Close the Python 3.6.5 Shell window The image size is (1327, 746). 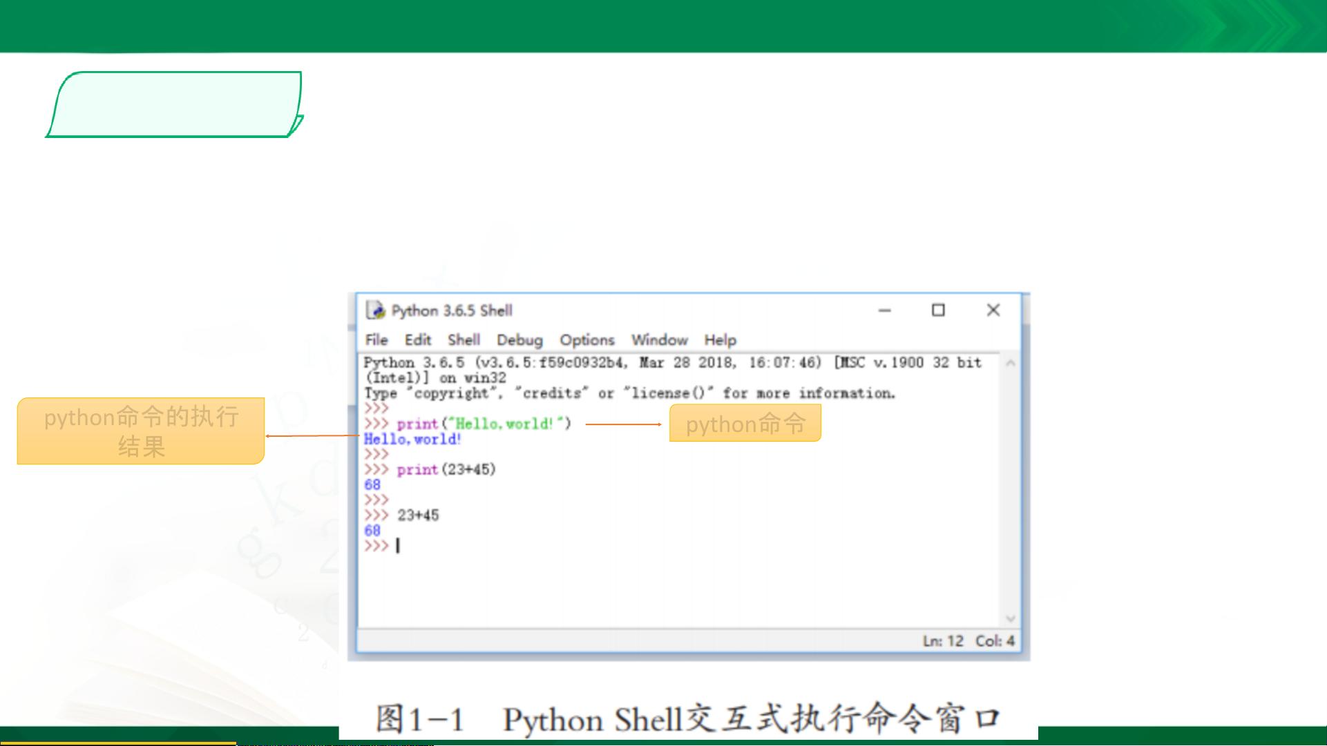pyautogui.click(x=993, y=311)
